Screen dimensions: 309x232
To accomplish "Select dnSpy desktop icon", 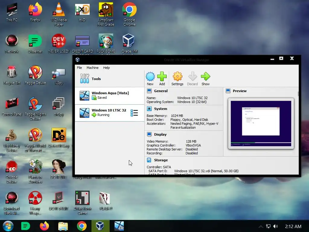I will pyautogui.click(x=59, y=107).
